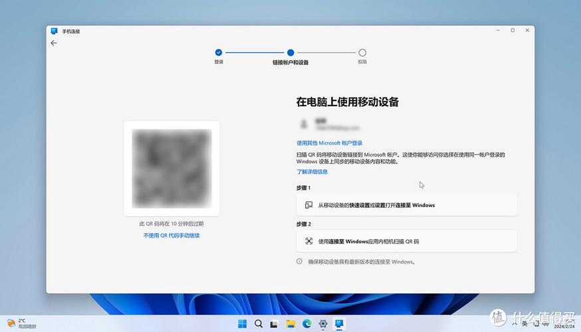Click step 1 device settings icon
The image size is (581, 332).
click(308, 205)
